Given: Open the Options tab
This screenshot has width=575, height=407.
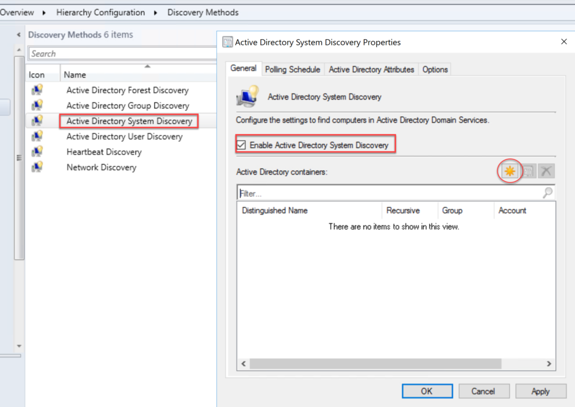Looking at the screenshot, I should (435, 70).
